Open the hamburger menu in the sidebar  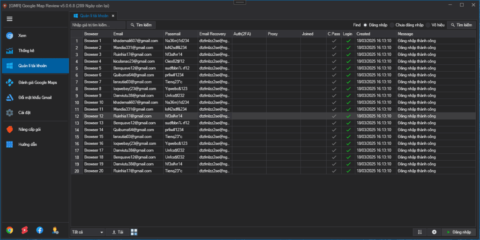pos(10,19)
